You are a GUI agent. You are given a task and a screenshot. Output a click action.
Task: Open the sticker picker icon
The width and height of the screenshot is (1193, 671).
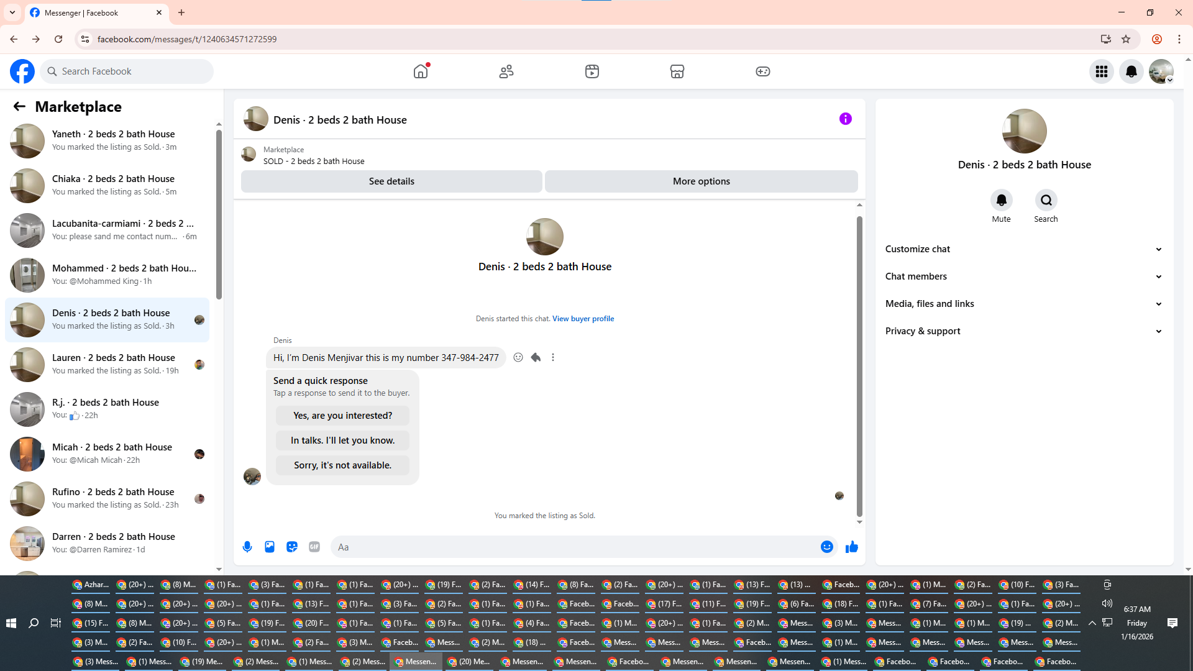292,547
